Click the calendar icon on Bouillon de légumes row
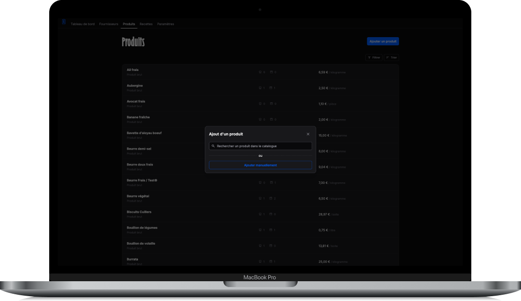The height and width of the screenshot is (301, 521). click(272, 230)
